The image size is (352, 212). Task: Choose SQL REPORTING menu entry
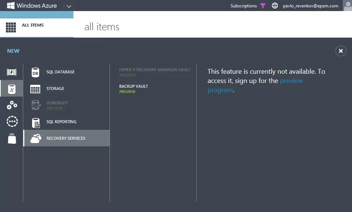click(x=66, y=122)
